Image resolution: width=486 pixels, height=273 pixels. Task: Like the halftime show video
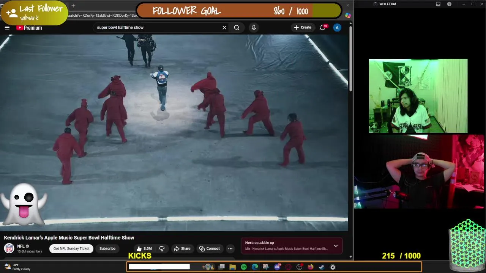144,249
